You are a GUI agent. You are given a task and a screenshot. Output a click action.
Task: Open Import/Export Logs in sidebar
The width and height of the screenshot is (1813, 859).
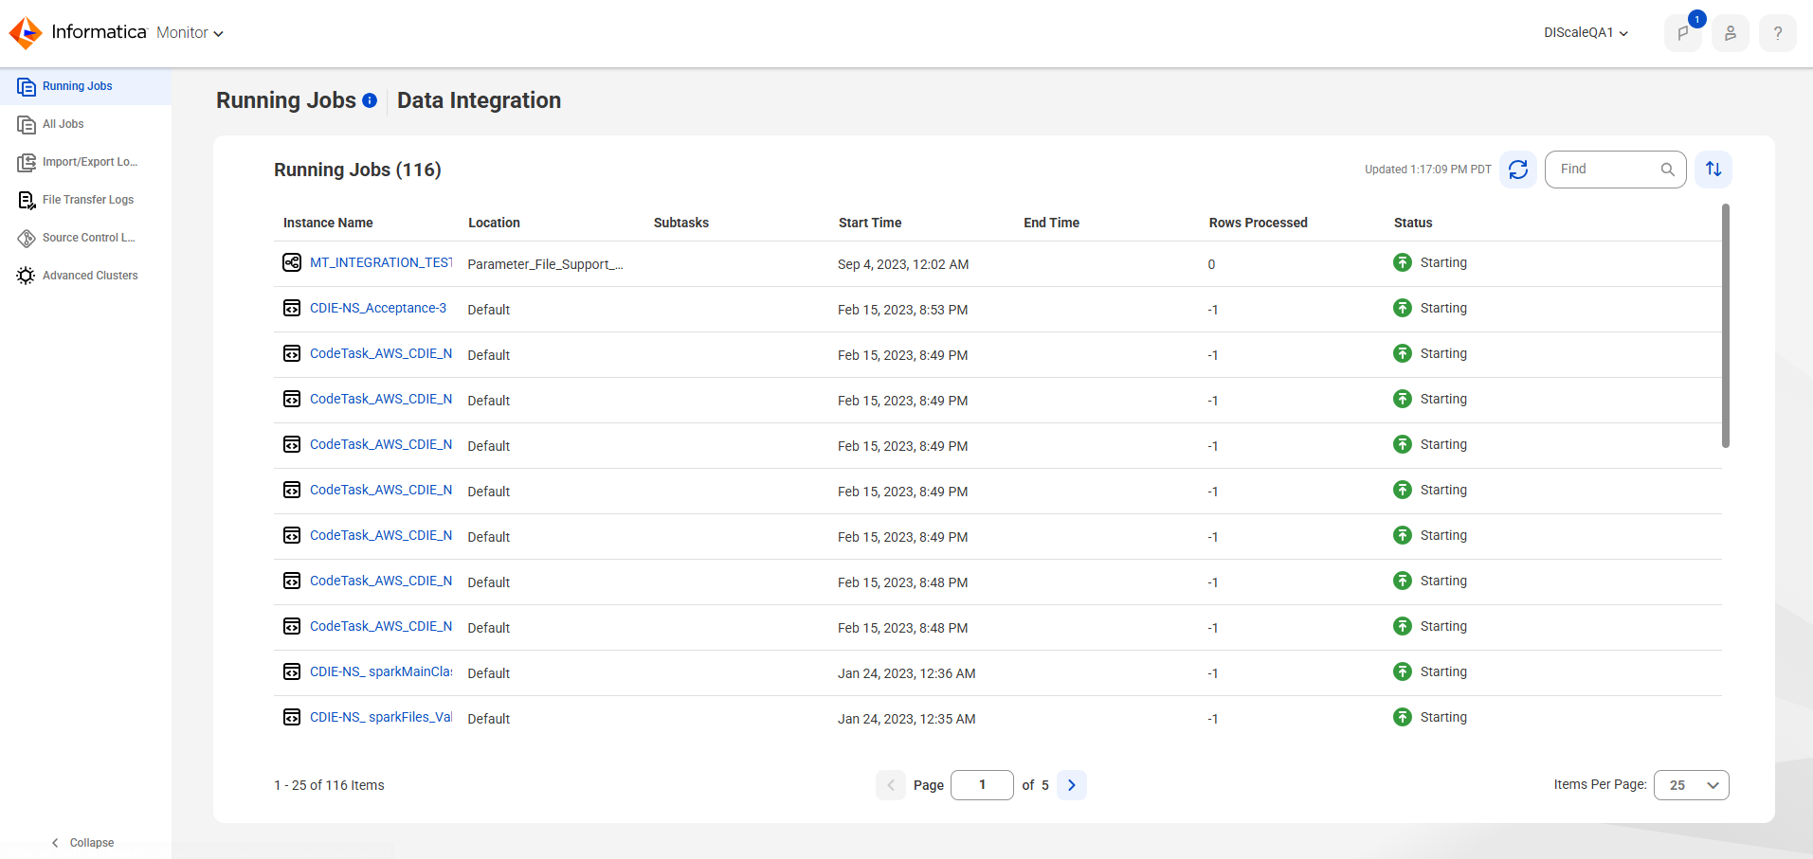85,162
